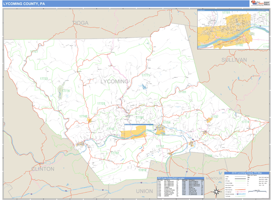Click ZIP code label 17752
The image size is (273, 200).
(160, 146)
